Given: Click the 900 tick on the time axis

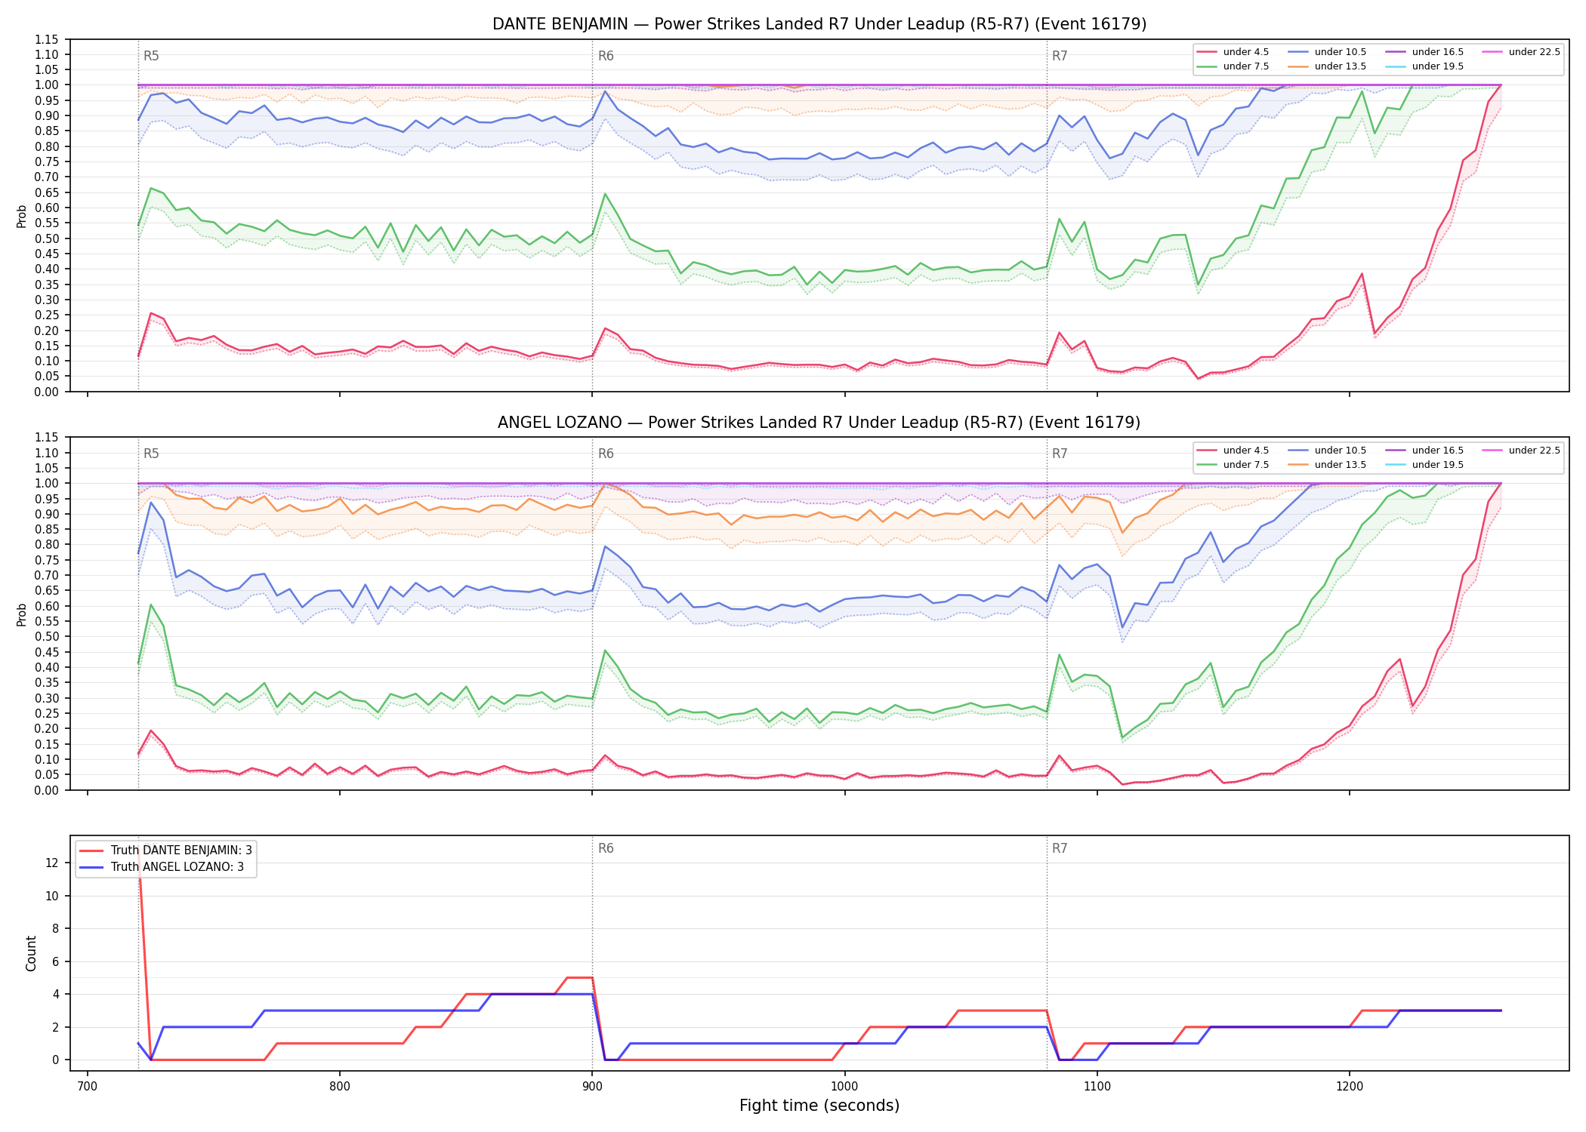Looking at the screenshot, I should click(x=592, y=1086).
